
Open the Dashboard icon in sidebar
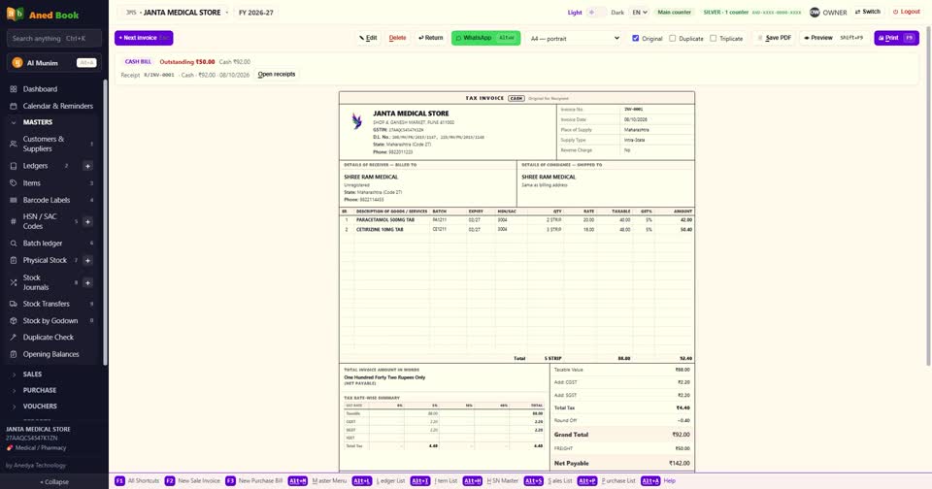(x=14, y=89)
